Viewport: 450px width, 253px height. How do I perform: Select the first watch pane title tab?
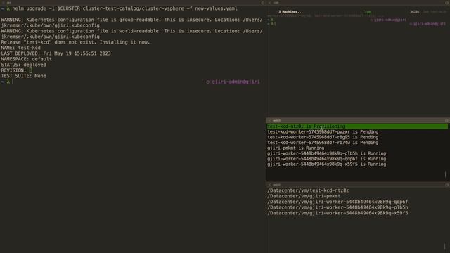click(276, 120)
